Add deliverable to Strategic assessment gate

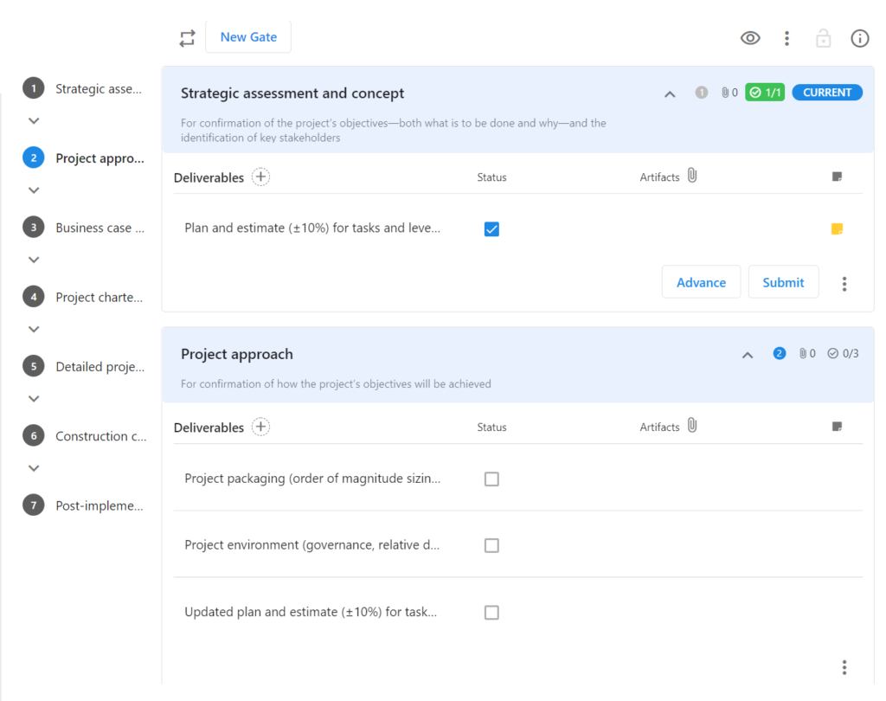pyautogui.click(x=260, y=177)
